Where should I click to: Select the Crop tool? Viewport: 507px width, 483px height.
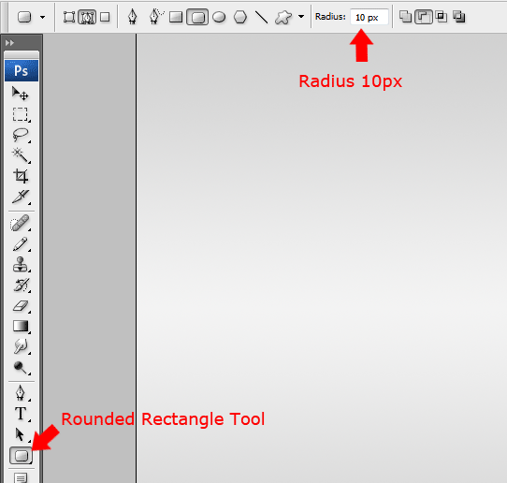(x=21, y=176)
